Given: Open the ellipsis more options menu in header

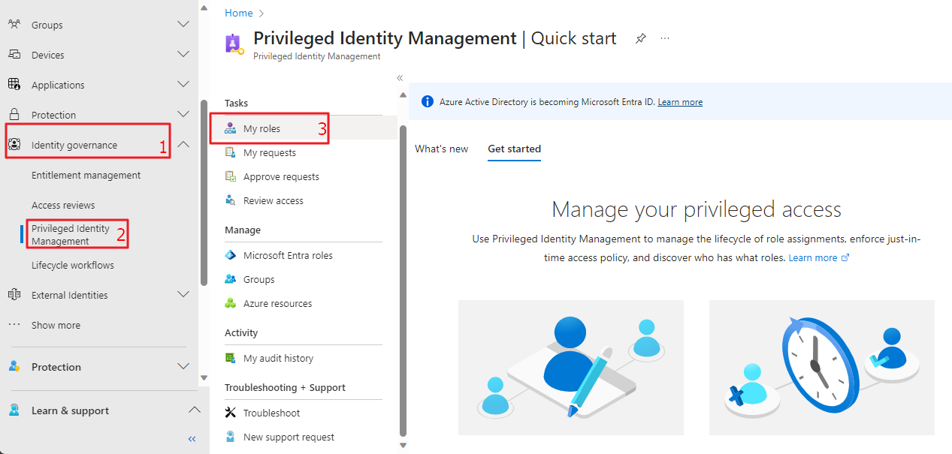Looking at the screenshot, I should (665, 38).
